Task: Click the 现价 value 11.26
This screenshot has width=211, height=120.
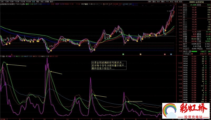Action: [x=194, y=32]
